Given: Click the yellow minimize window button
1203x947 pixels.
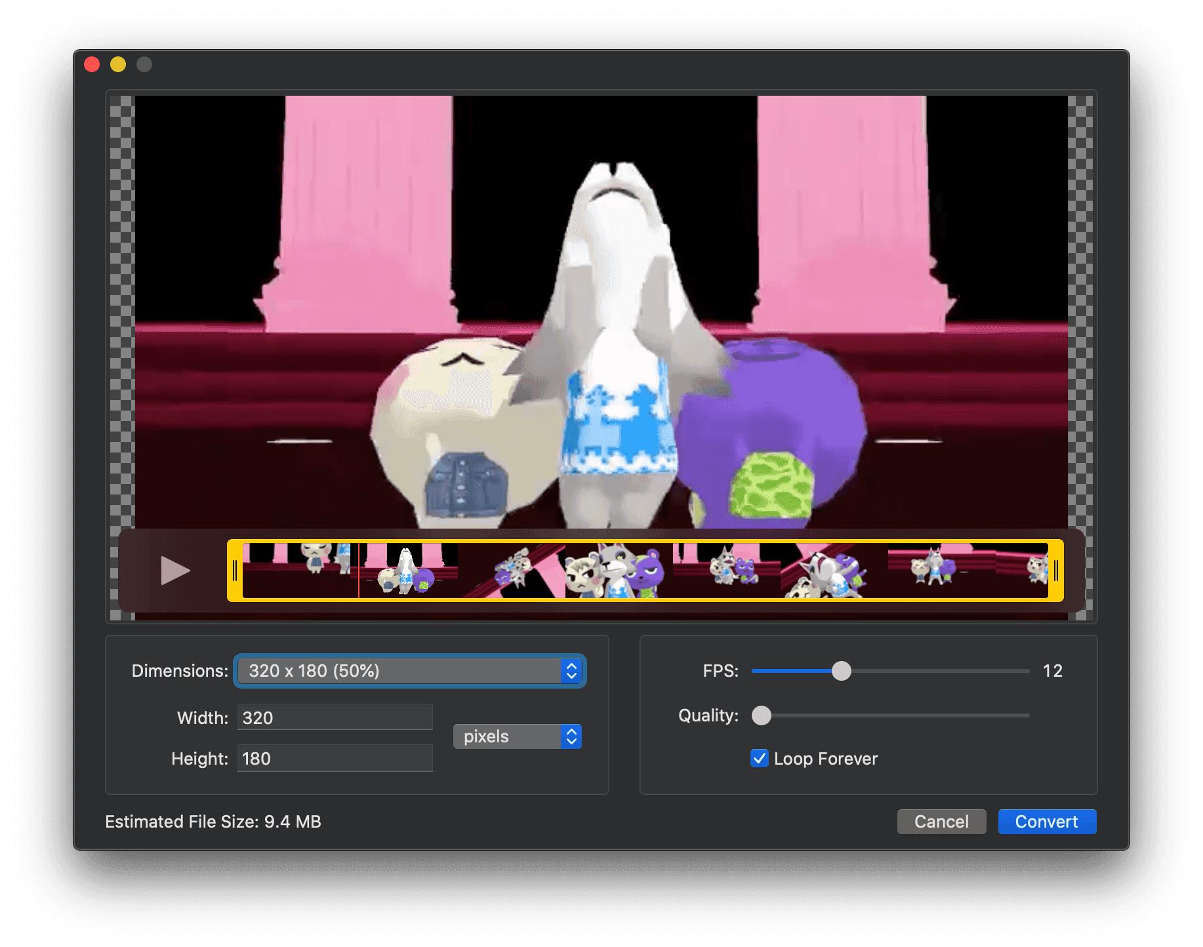Looking at the screenshot, I should 118,64.
